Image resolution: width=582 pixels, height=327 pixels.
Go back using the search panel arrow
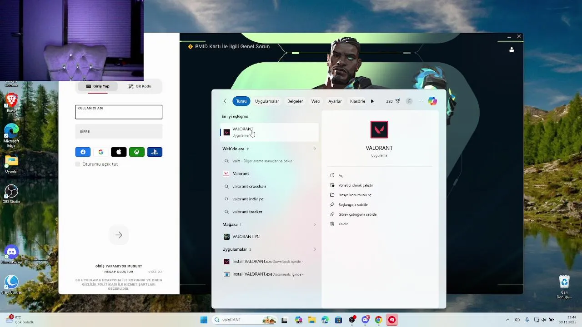(x=226, y=101)
